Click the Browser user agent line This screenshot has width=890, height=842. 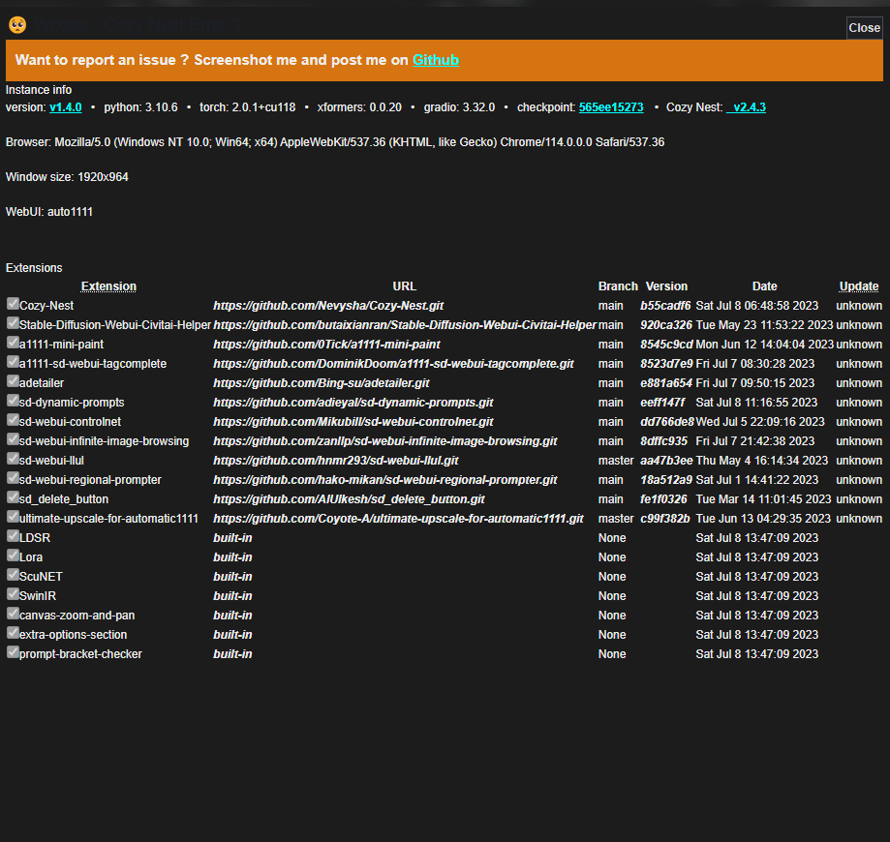click(335, 142)
